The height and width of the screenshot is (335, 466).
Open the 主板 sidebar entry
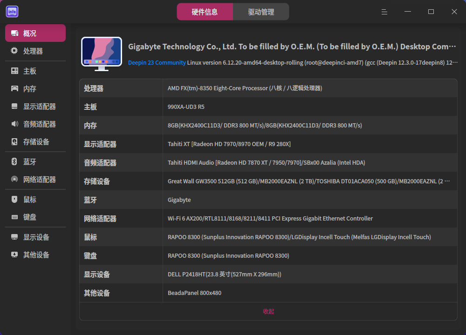click(x=35, y=71)
